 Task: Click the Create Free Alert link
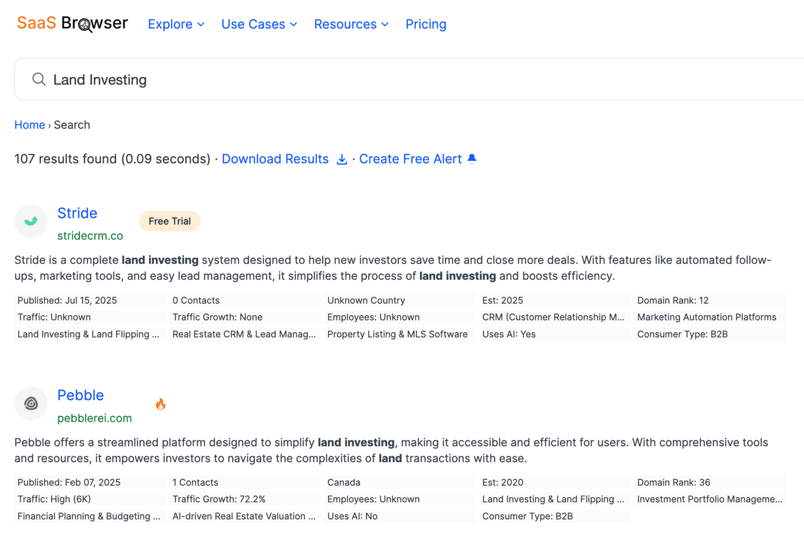point(410,159)
